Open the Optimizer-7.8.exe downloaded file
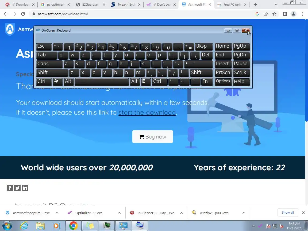This screenshot has height=231, width=308. [89, 213]
